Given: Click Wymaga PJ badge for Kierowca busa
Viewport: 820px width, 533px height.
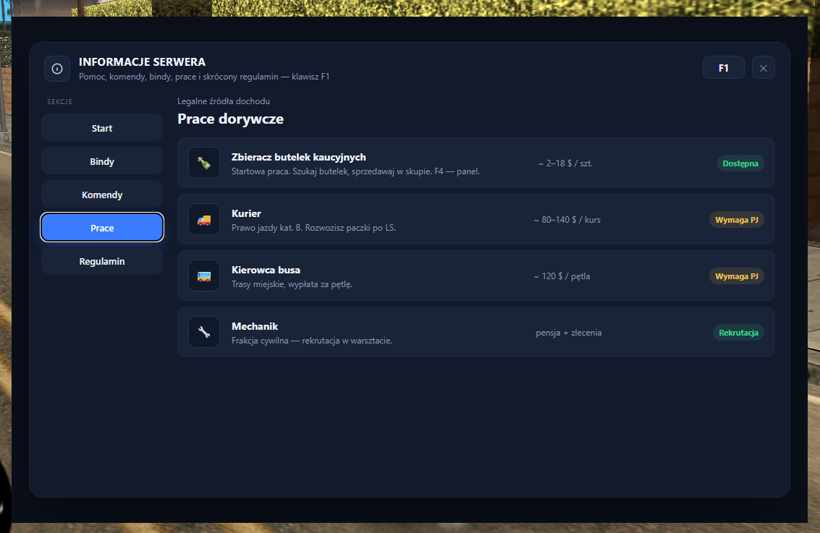Looking at the screenshot, I should coord(736,276).
